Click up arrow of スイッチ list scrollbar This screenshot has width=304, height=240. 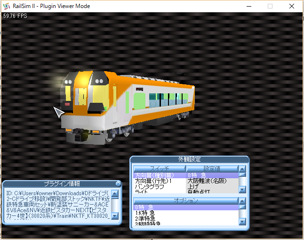coord(242,169)
